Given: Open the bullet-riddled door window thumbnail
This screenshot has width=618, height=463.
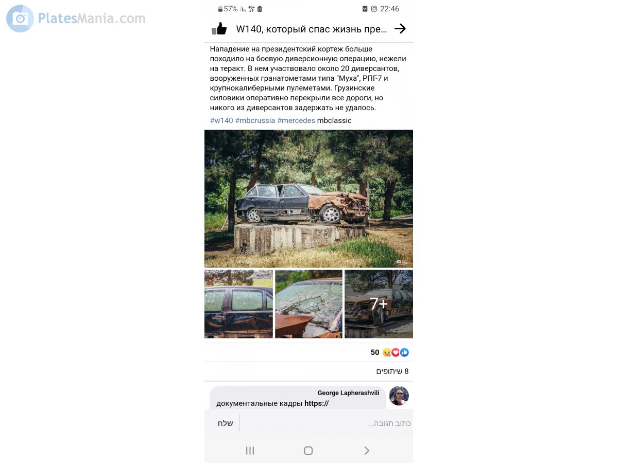Looking at the screenshot, I should 238,304.
